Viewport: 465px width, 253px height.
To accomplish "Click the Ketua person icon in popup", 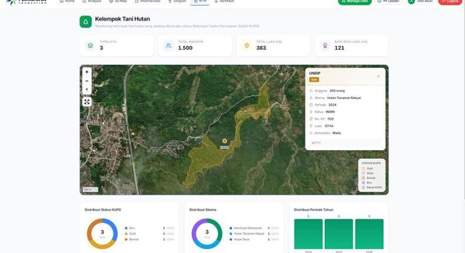I will 311,112.
